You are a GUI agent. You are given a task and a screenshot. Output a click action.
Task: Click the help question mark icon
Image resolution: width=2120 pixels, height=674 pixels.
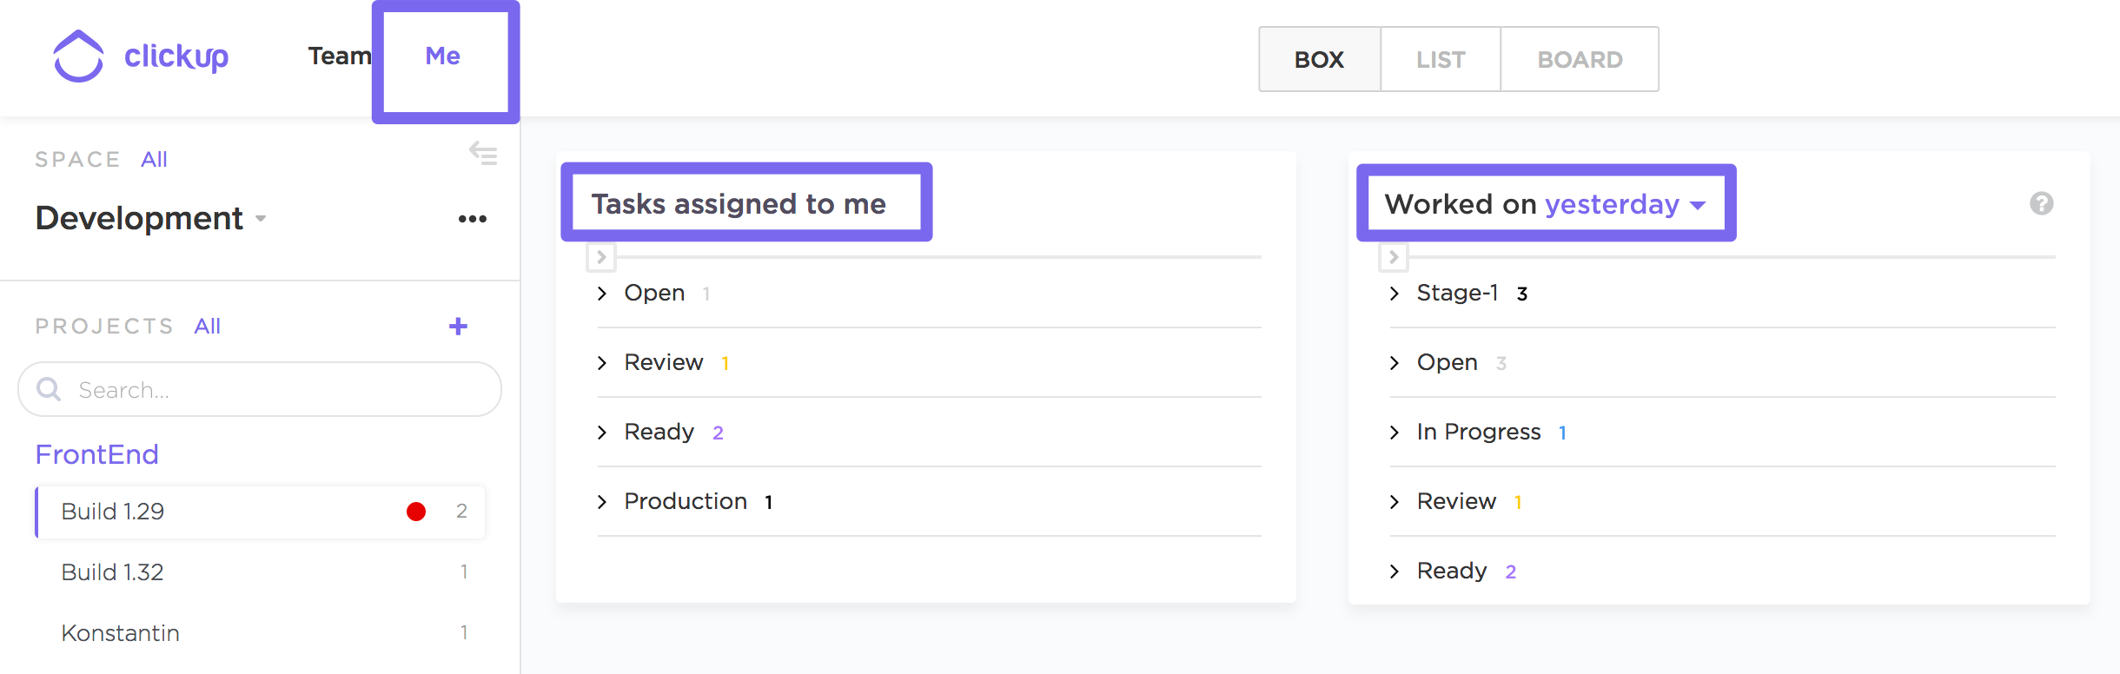point(2041,203)
